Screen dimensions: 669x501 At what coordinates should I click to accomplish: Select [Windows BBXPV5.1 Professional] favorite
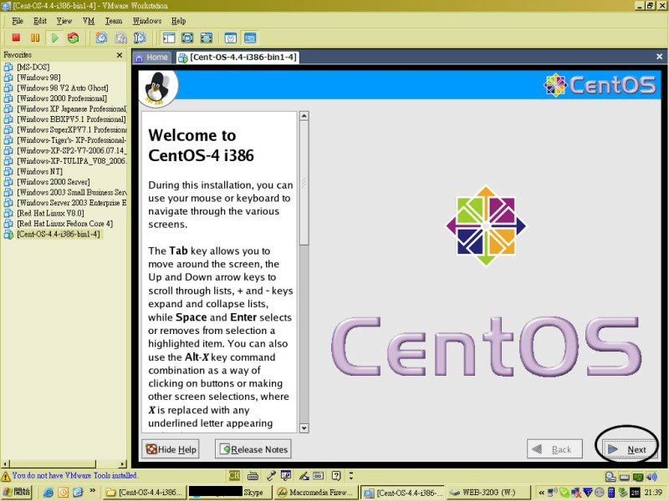pyautogui.click(x=71, y=119)
